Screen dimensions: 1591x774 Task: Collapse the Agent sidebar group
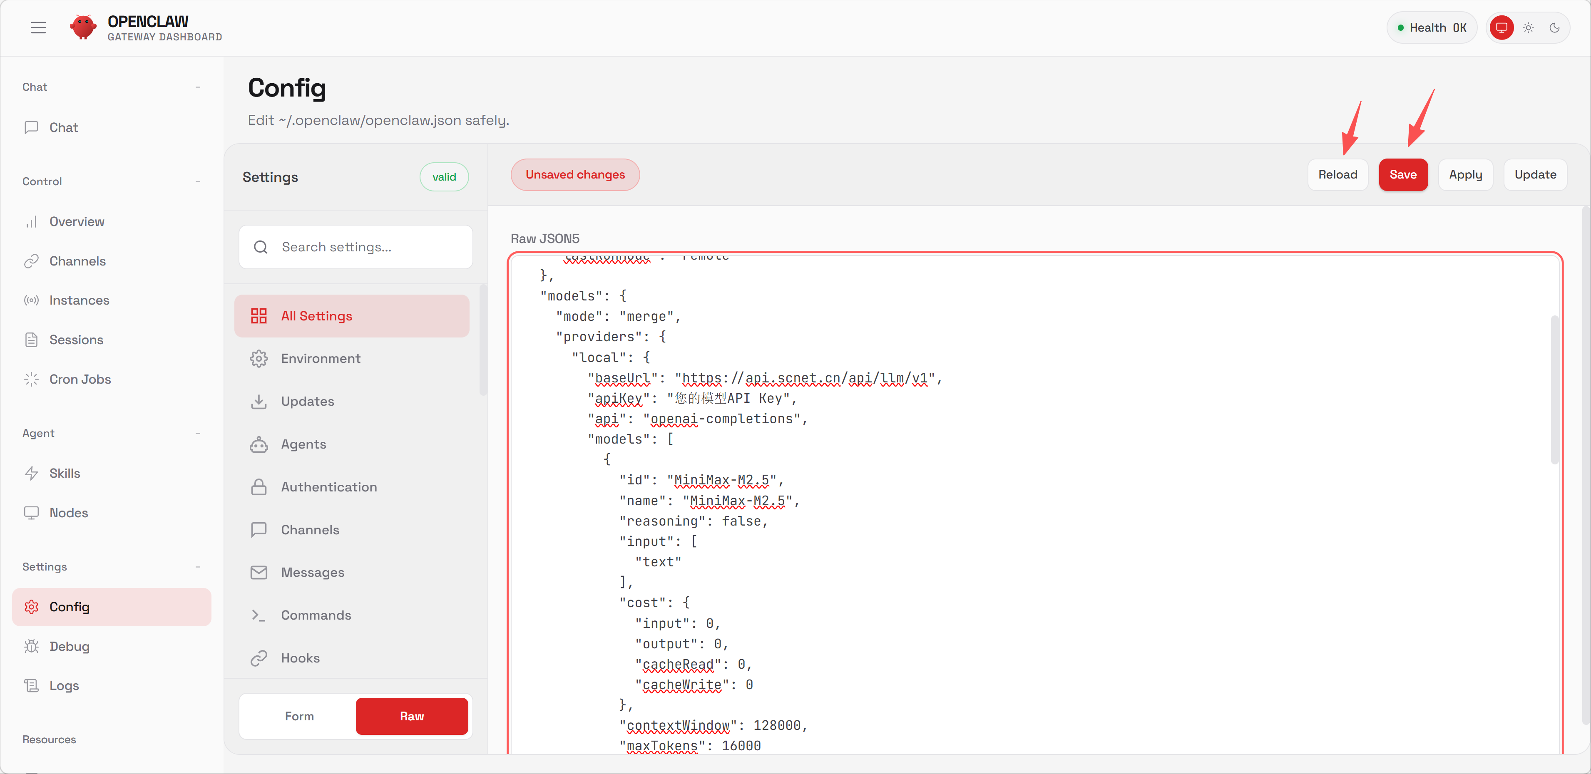pyautogui.click(x=198, y=433)
